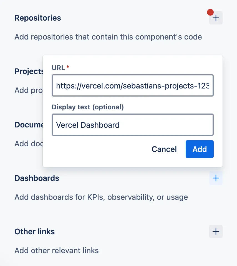Screen dimensions: 237x266
Task: Place cursor in the URL field containing vercel.com link
Action: [132, 85]
